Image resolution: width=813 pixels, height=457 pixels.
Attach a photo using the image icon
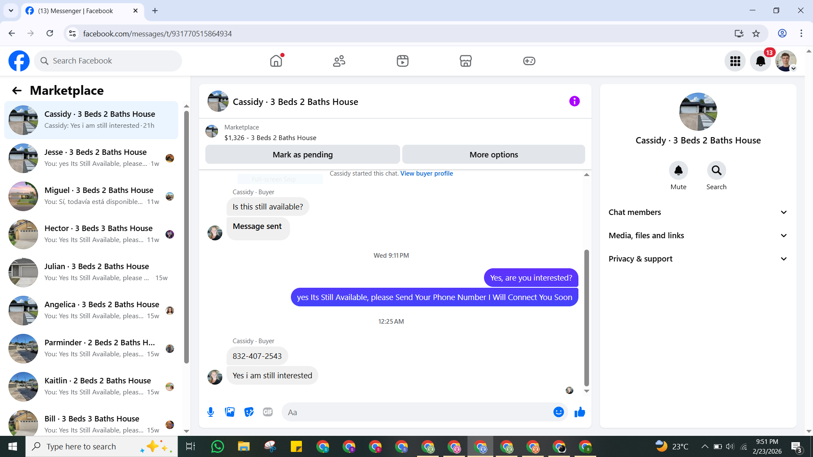click(230, 412)
